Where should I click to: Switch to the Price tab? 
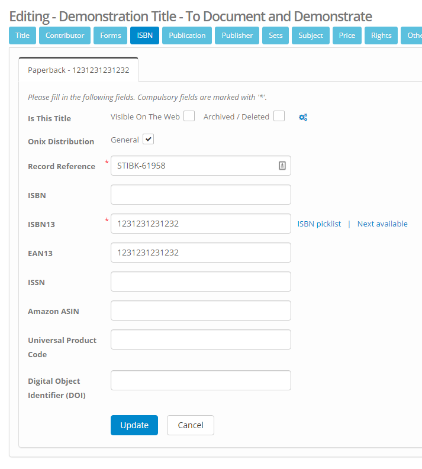[347, 35]
